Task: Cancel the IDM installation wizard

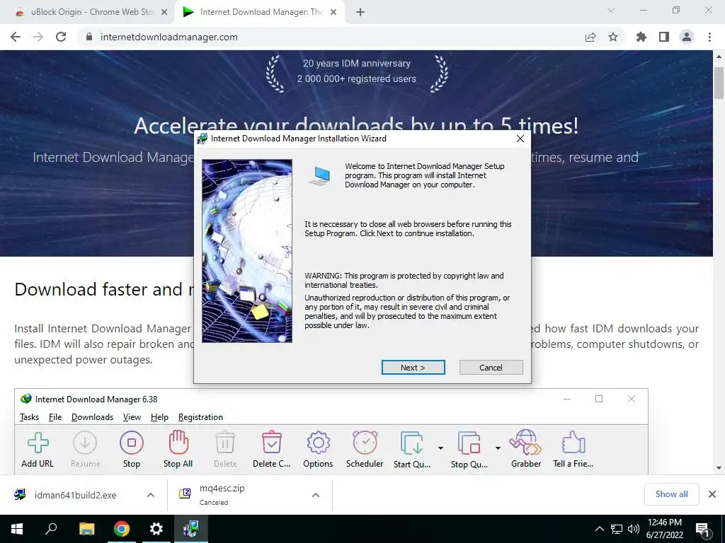Action: [491, 368]
